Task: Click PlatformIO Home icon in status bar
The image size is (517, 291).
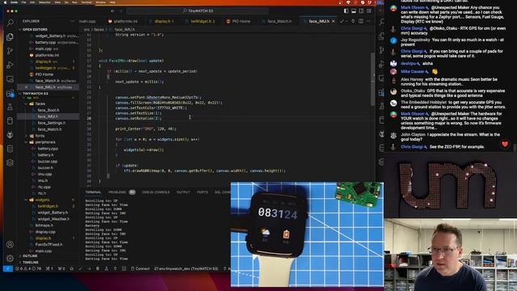Action: (x=72, y=268)
